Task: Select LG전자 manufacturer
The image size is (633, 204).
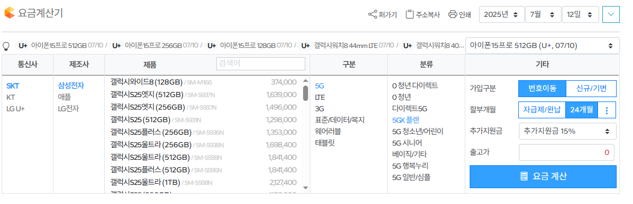Action: click(x=69, y=109)
